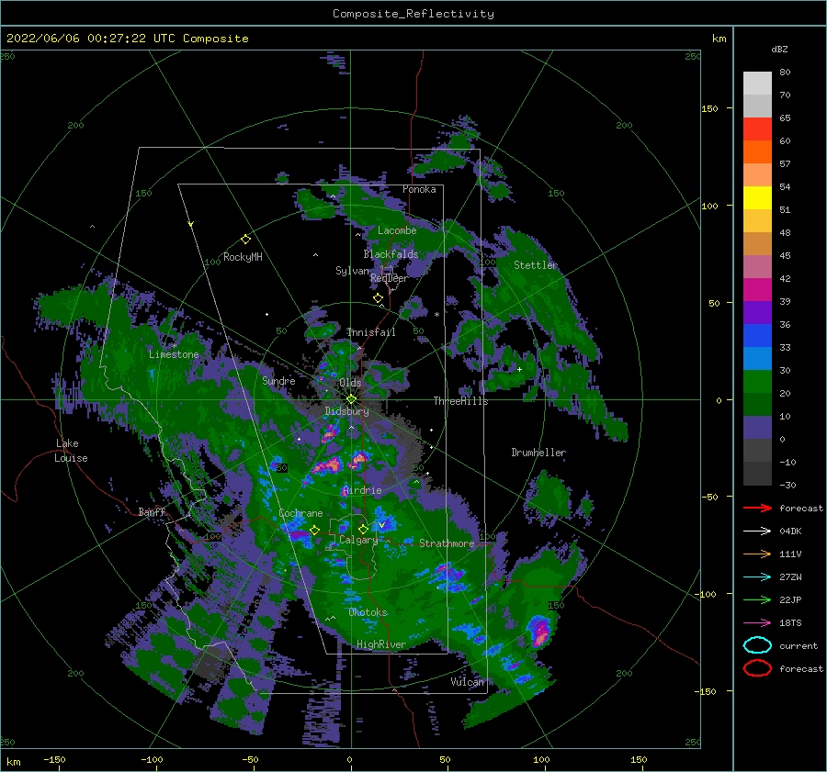This screenshot has height=772, width=827.
Task: Click the Composite_Reflectivity title
Action: [x=413, y=14]
